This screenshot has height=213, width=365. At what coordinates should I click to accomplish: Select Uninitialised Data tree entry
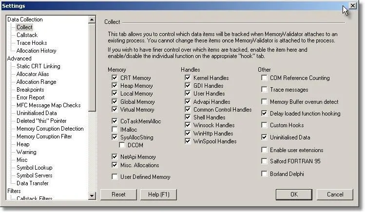(37, 113)
